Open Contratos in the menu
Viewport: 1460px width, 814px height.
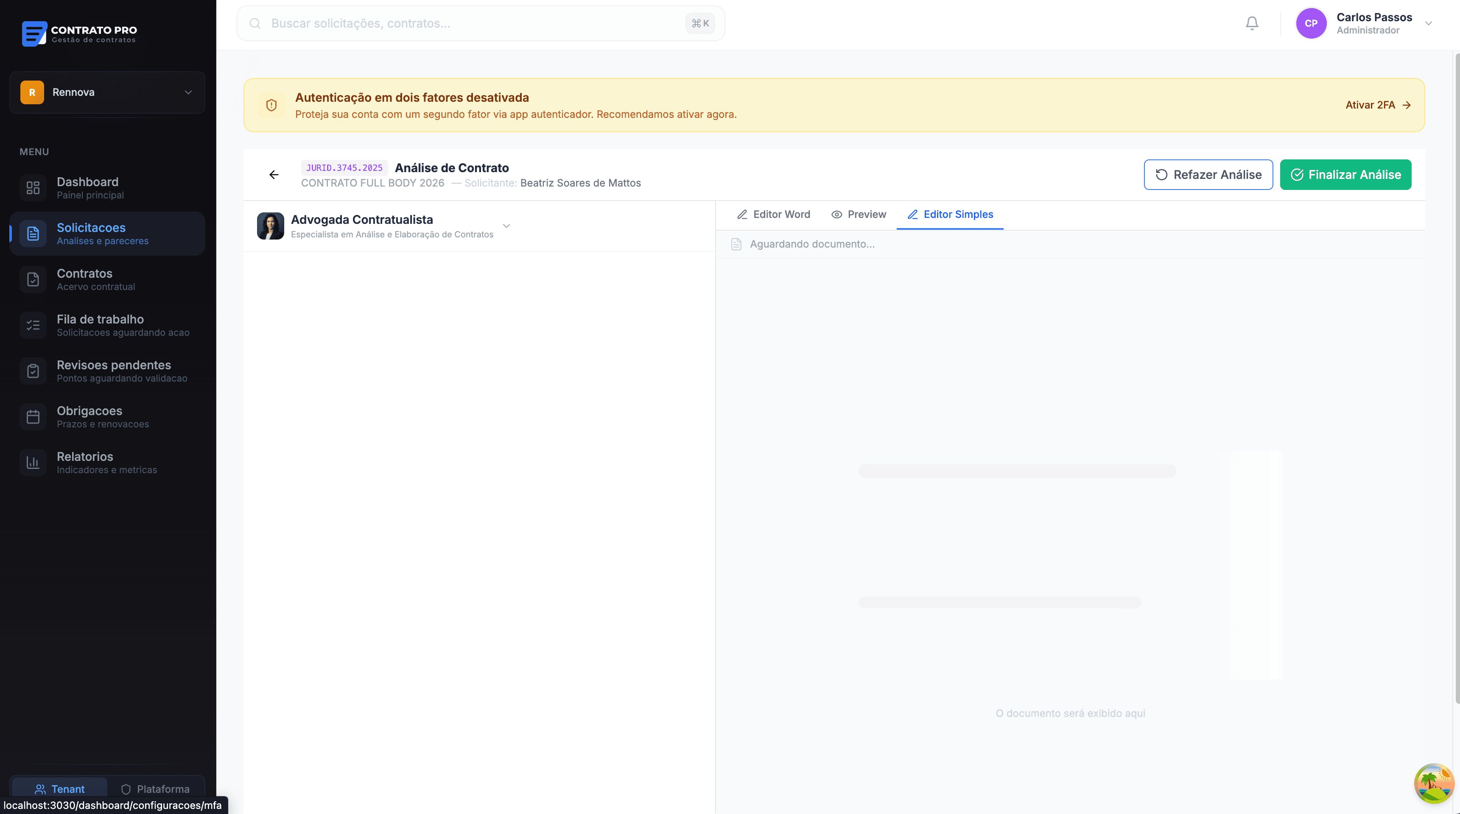107,279
